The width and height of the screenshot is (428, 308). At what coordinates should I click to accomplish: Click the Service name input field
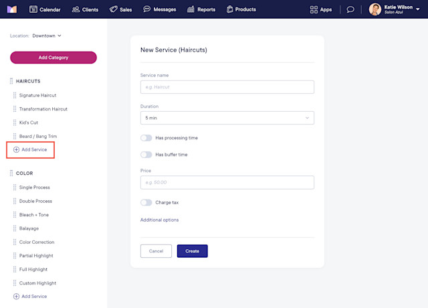coord(227,87)
